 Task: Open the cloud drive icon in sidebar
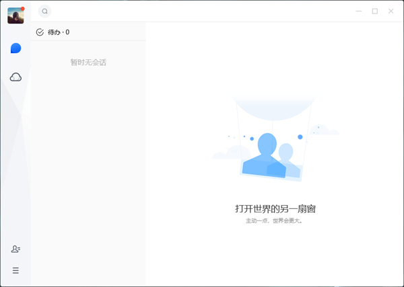[15, 77]
